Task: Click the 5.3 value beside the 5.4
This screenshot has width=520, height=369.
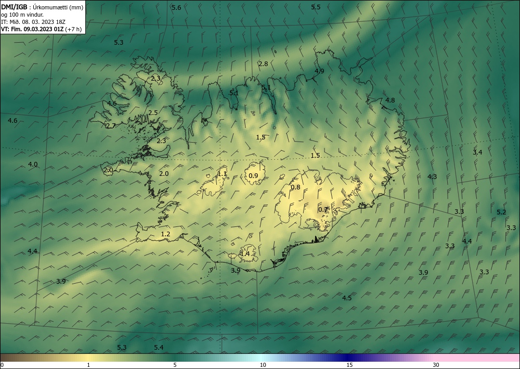Action: click(122, 348)
